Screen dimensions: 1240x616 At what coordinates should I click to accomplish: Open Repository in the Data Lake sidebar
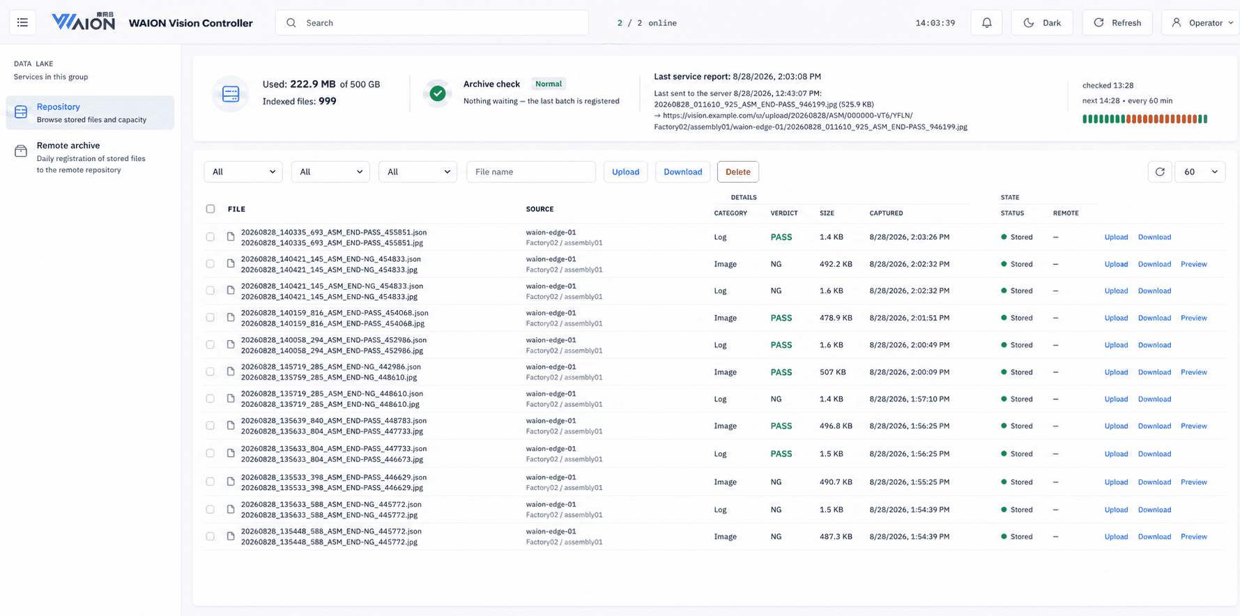(90, 113)
